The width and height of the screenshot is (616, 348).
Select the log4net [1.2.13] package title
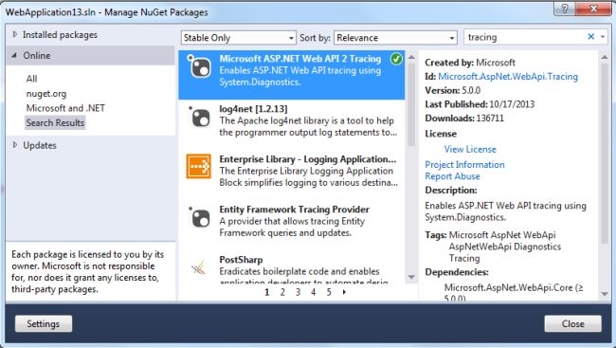pos(253,108)
